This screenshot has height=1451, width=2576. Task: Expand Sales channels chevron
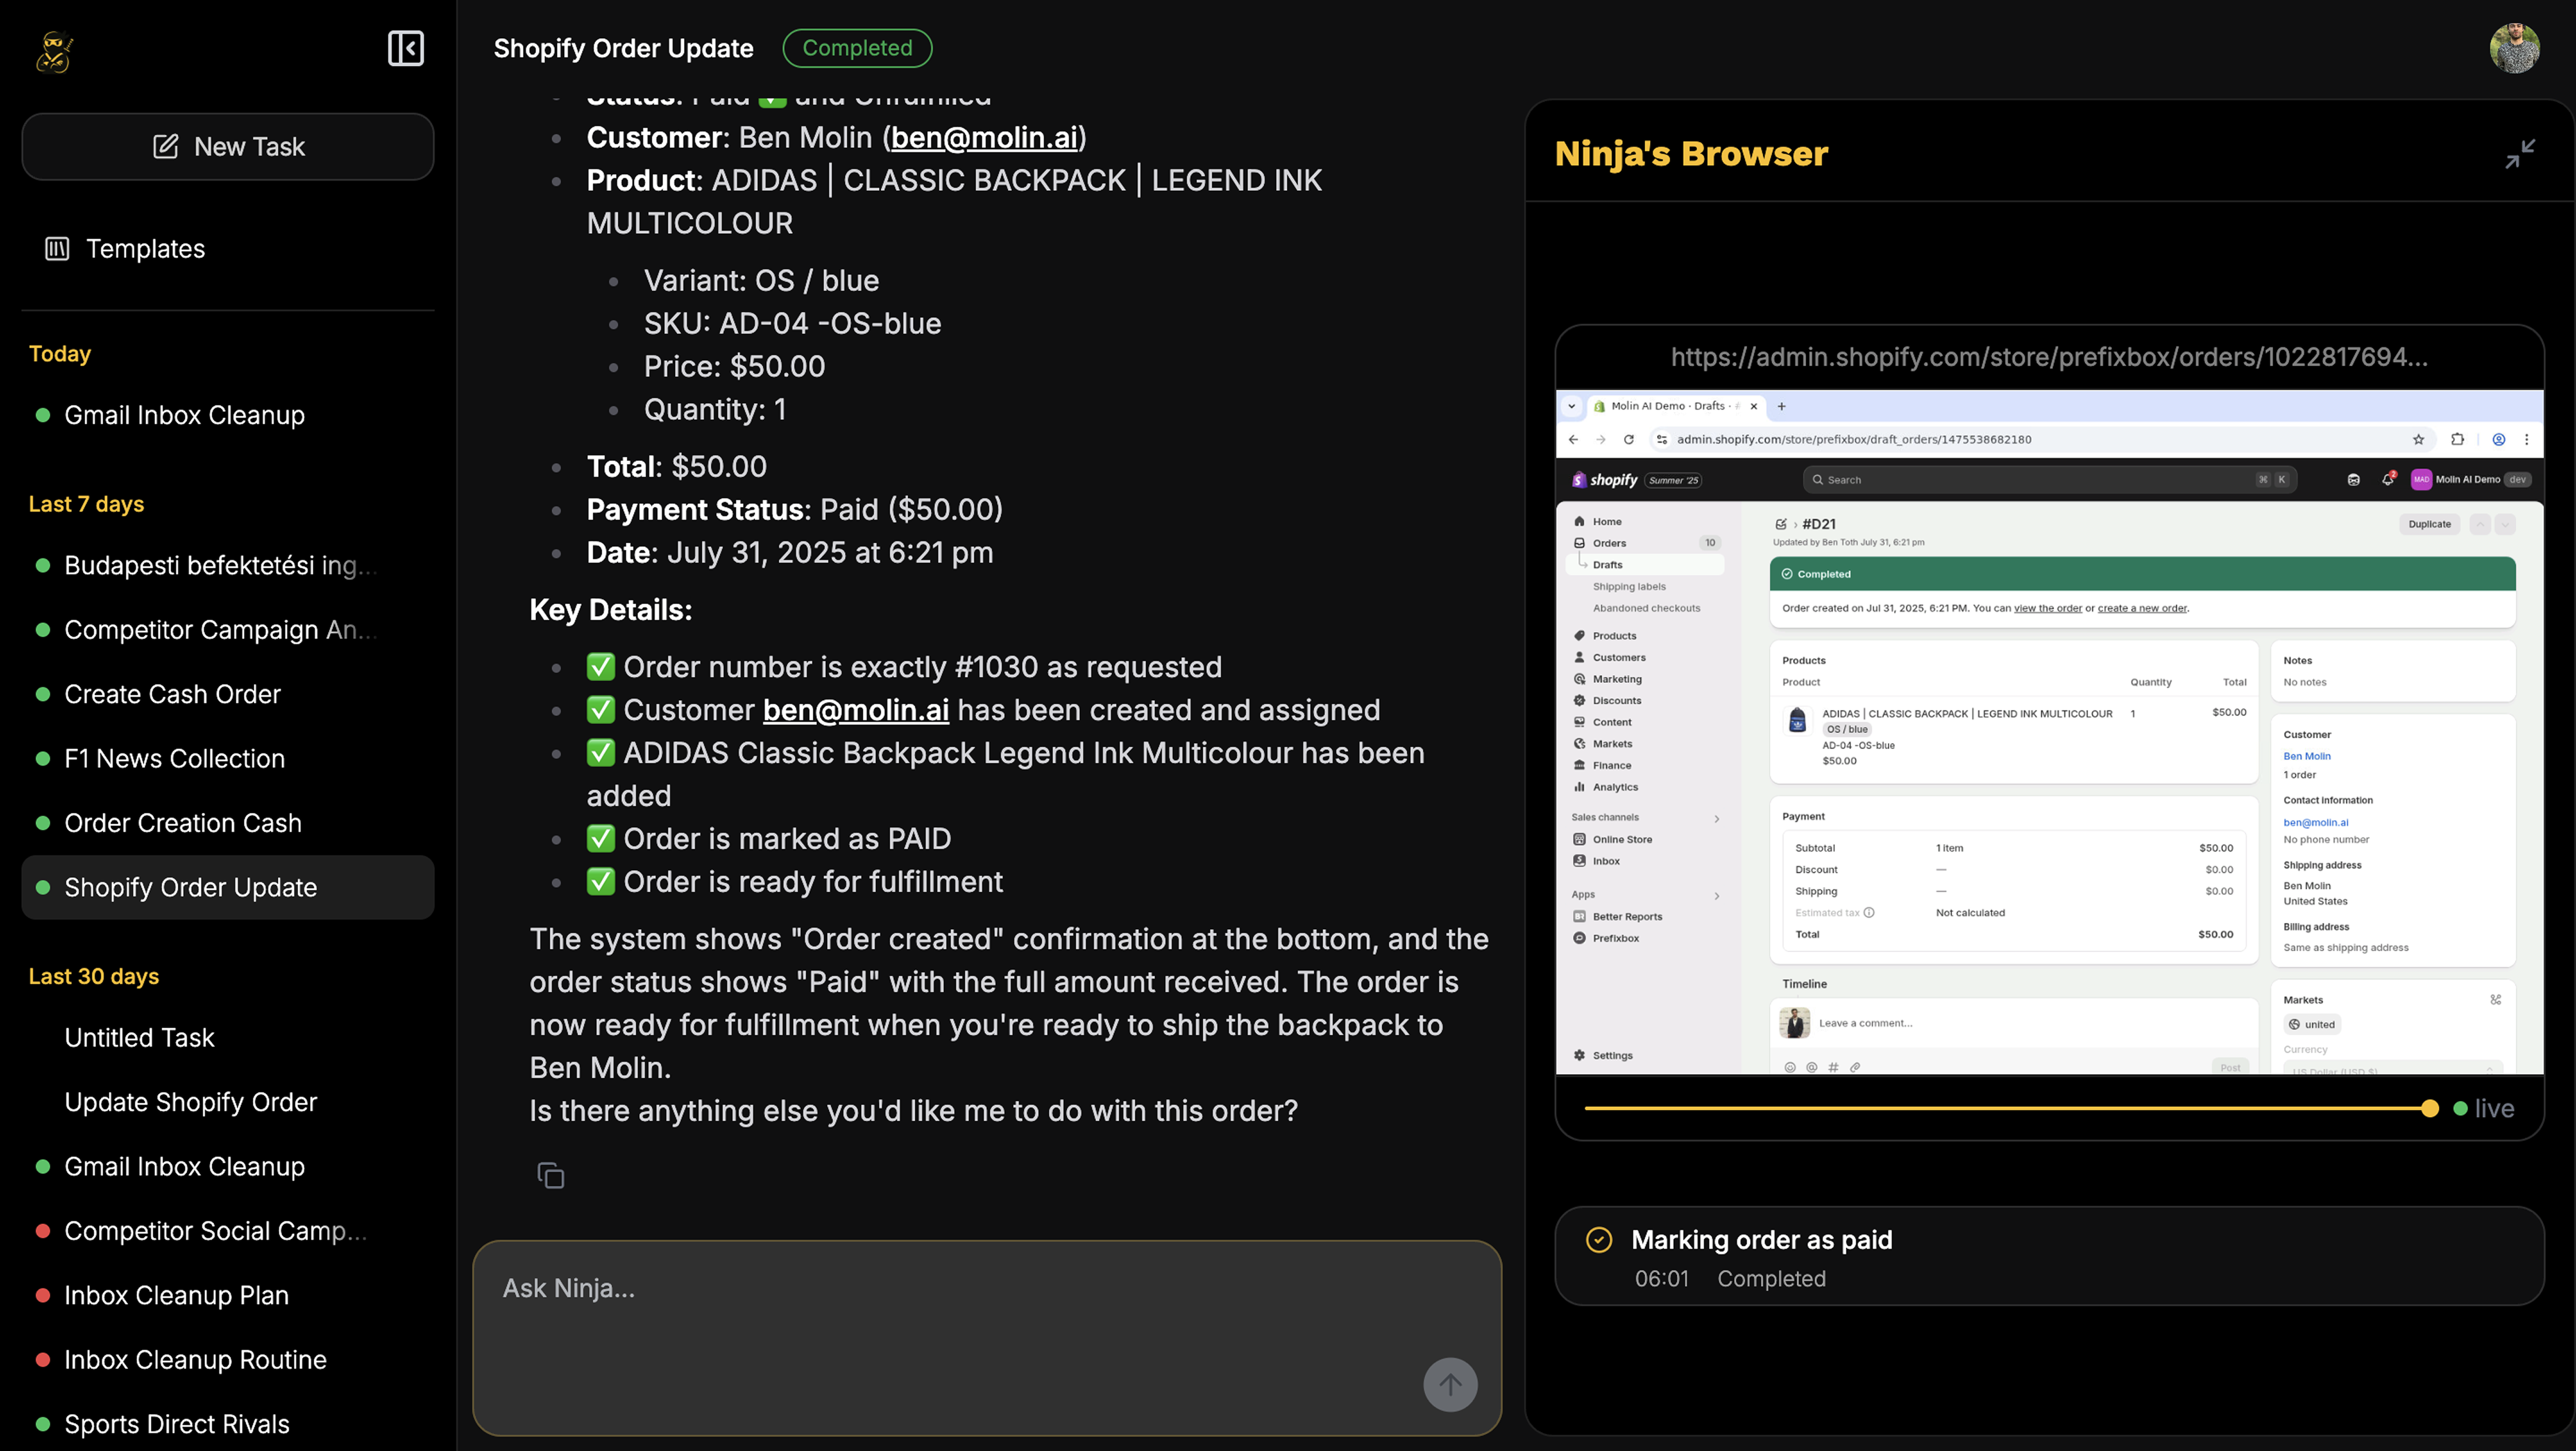pyautogui.click(x=1717, y=819)
